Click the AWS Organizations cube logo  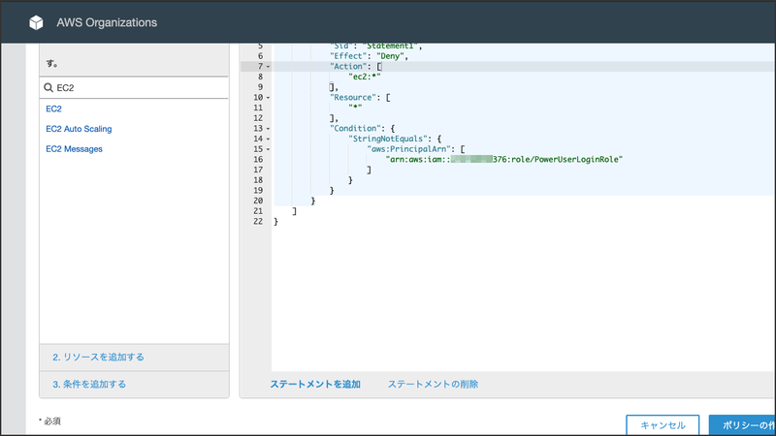point(36,22)
